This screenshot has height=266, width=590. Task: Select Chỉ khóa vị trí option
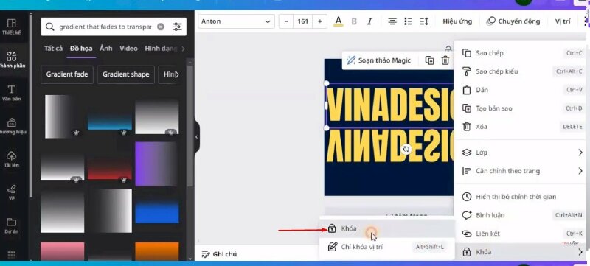tap(386, 247)
